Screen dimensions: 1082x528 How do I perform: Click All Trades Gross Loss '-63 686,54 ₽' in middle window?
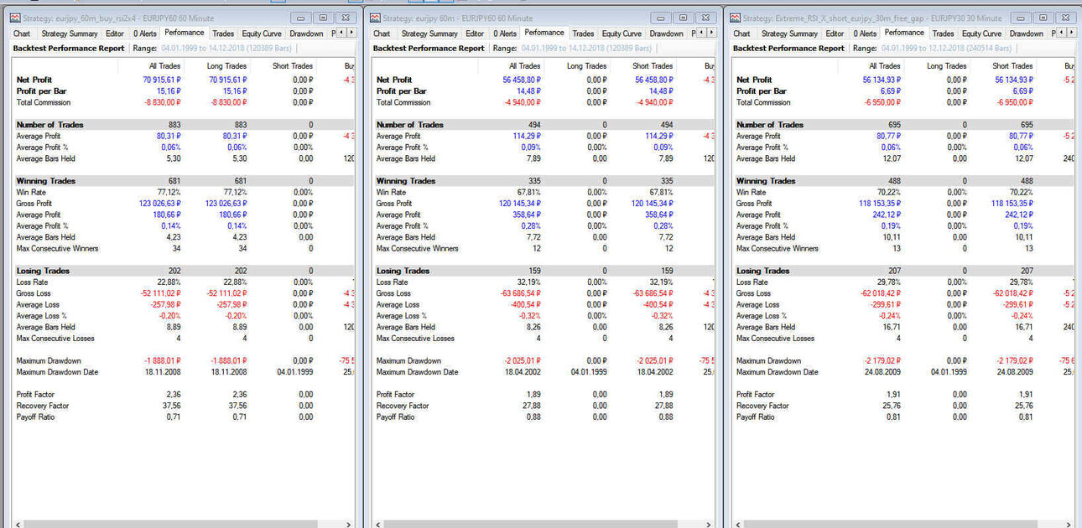[521, 293]
